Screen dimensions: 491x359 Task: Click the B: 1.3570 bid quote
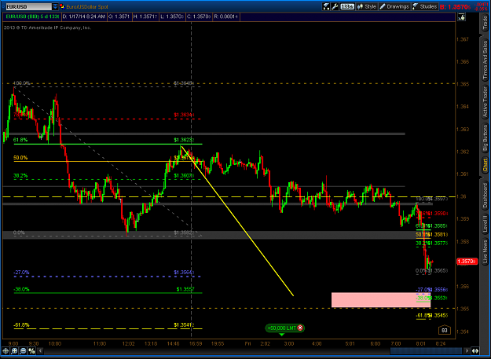click(x=455, y=6)
